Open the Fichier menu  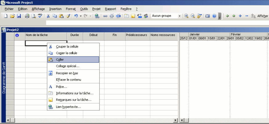click(x=9, y=9)
